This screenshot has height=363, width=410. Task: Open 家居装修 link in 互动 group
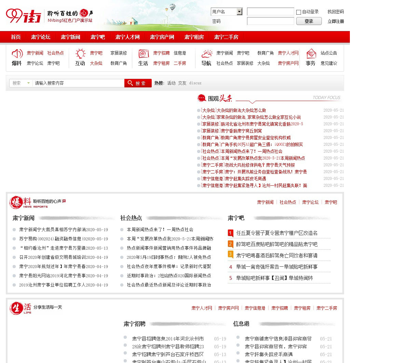tap(119, 53)
